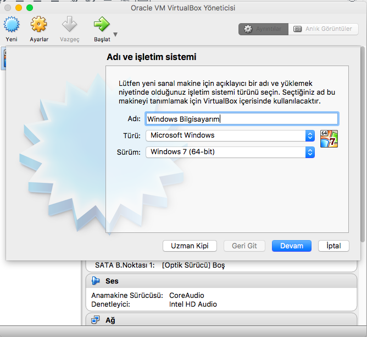Click 'SATA B.Noktası 1:' label

[x=125, y=265]
